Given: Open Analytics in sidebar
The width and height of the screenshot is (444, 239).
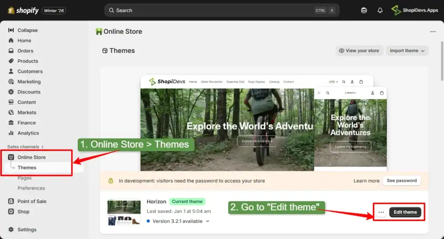Looking at the screenshot, I should pyautogui.click(x=28, y=133).
